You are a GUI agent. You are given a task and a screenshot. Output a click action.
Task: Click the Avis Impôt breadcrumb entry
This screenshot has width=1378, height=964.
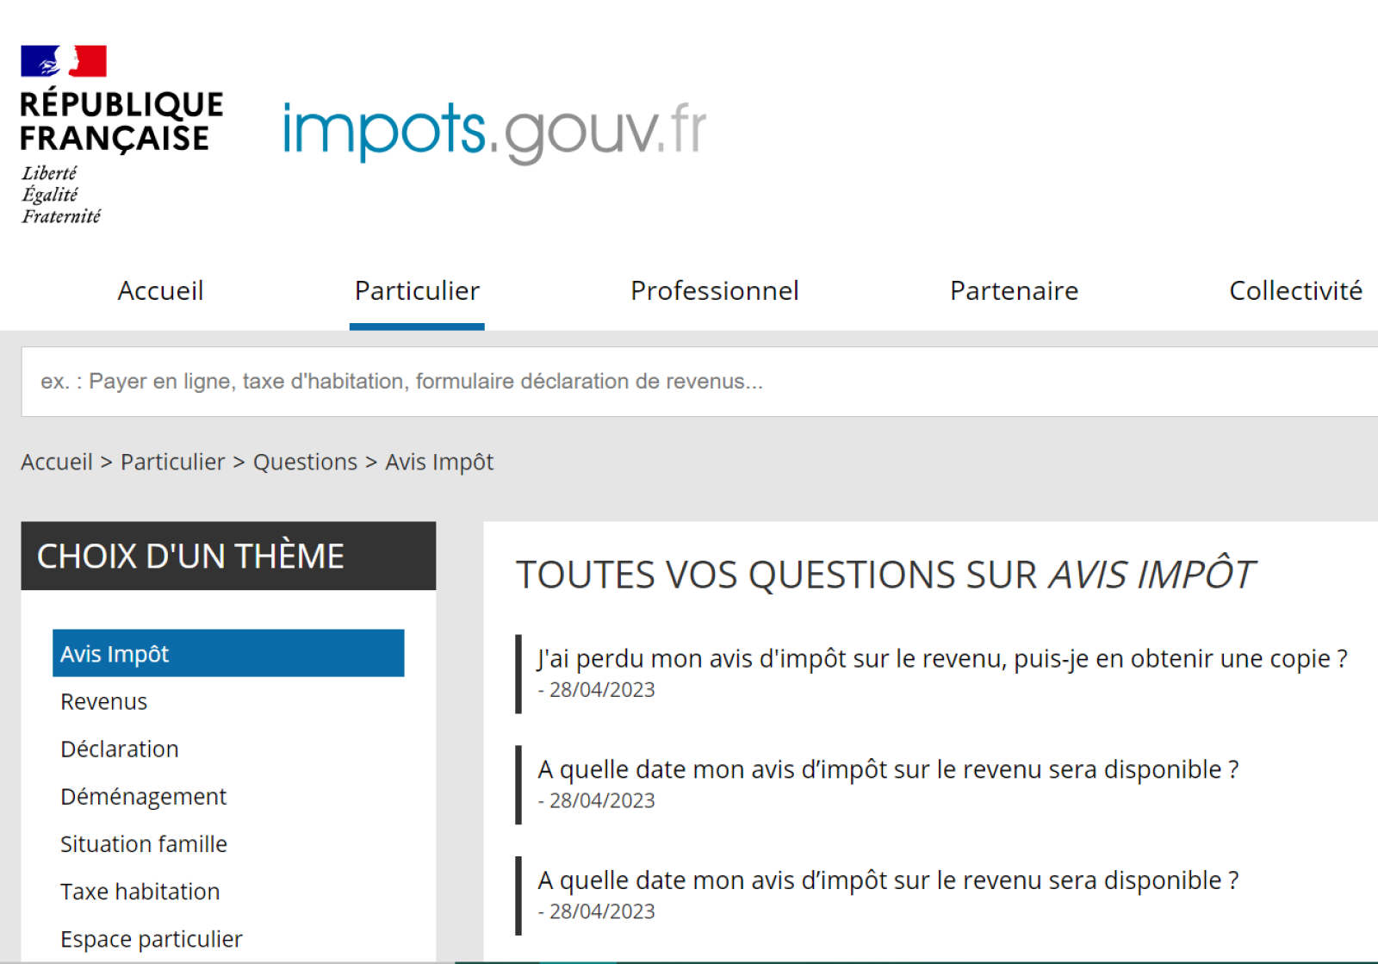click(438, 462)
